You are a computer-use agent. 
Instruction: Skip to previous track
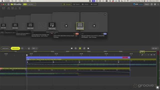pos(72,48)
